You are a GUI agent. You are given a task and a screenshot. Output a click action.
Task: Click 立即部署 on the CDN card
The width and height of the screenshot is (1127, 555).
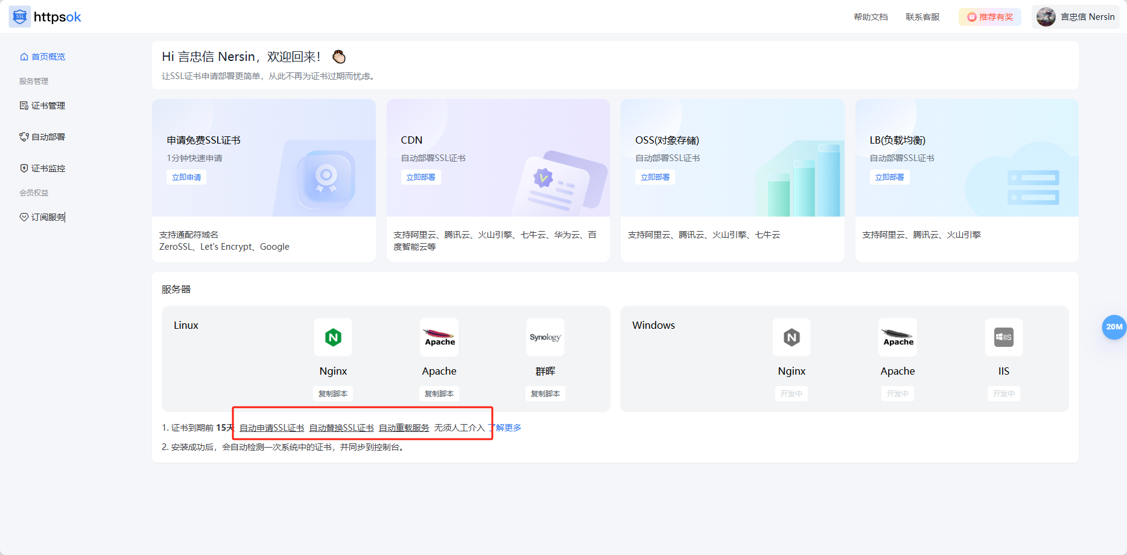click(421, 177)
